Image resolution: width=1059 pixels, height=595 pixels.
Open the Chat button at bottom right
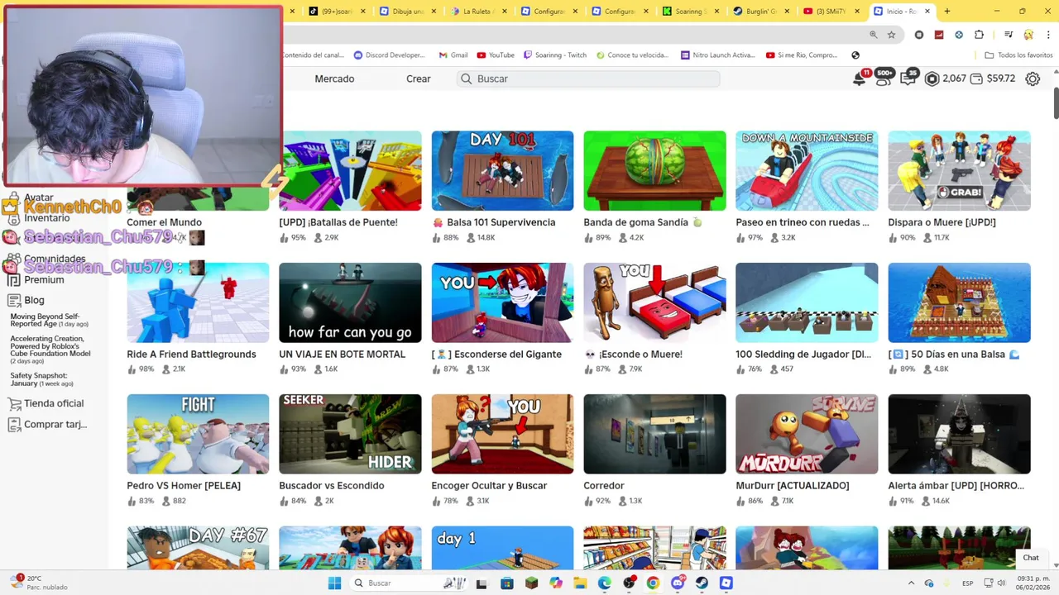coord(1031,558)
